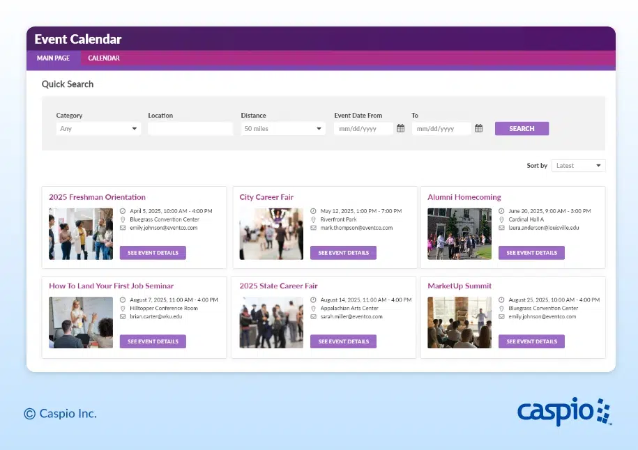This screenshot has height=450, width=638.
Task: Click the Caspio logo at the bottom right
Action: (563, 412)
